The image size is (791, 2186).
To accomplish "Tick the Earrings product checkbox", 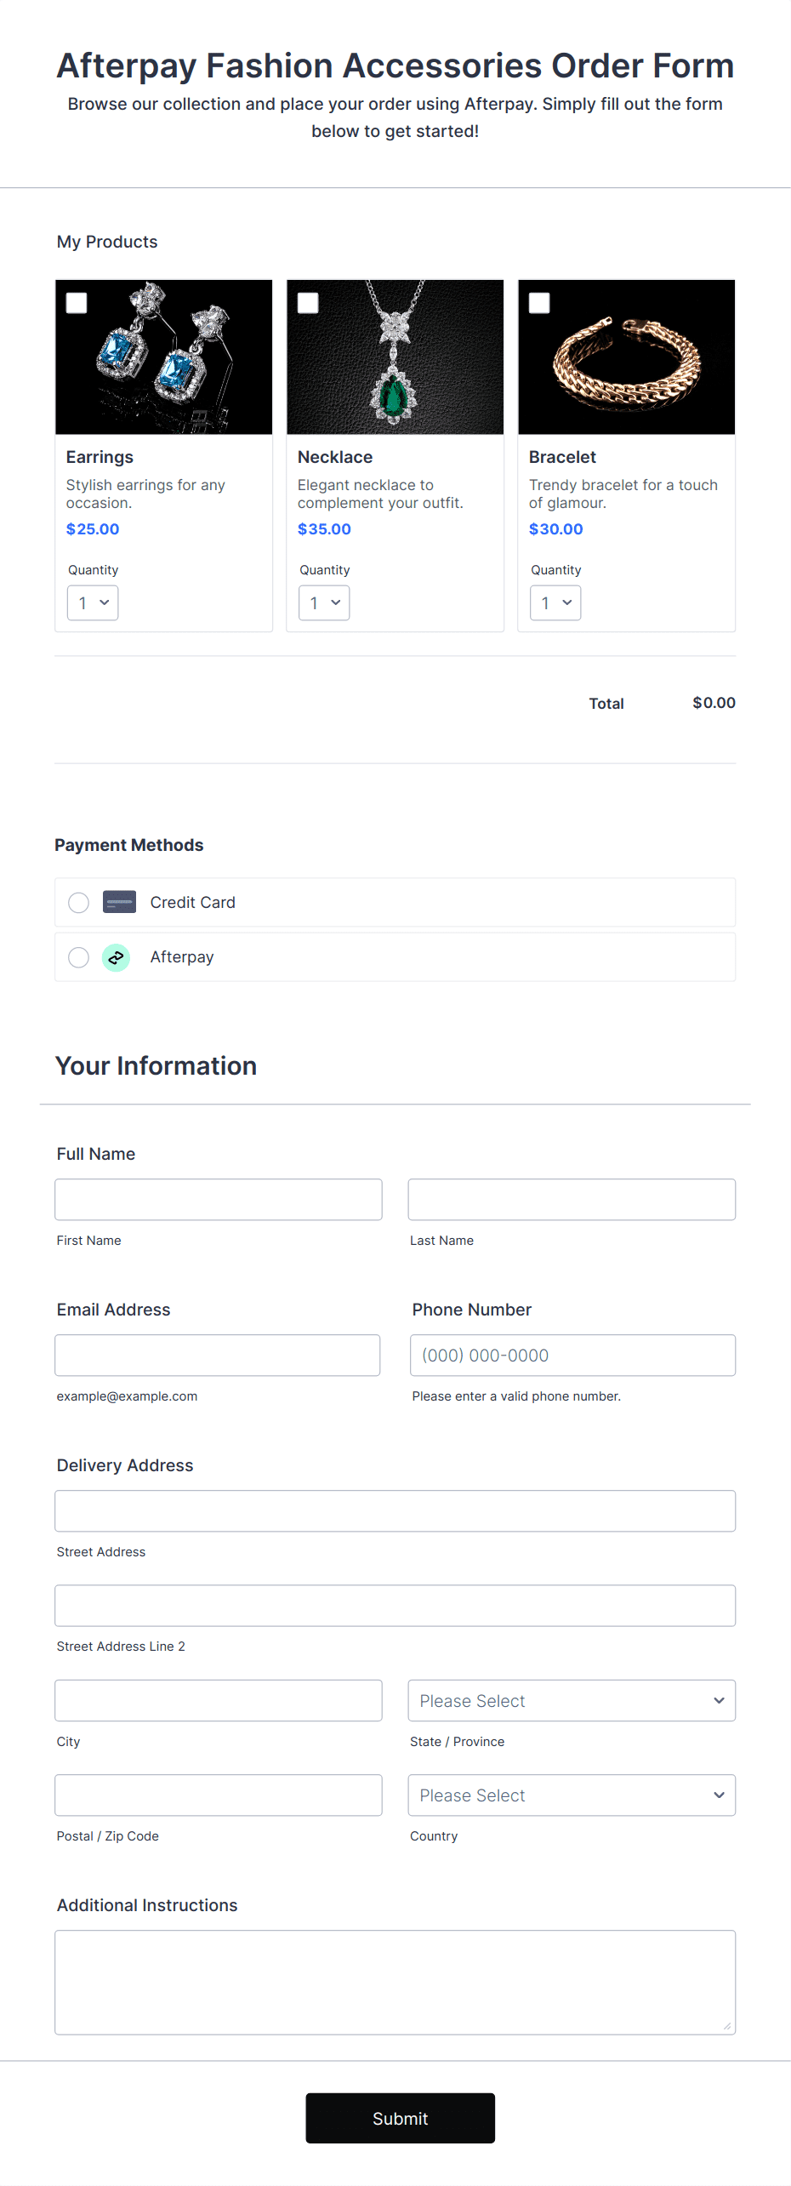I will pyautogui.click(x=77, y=303).
